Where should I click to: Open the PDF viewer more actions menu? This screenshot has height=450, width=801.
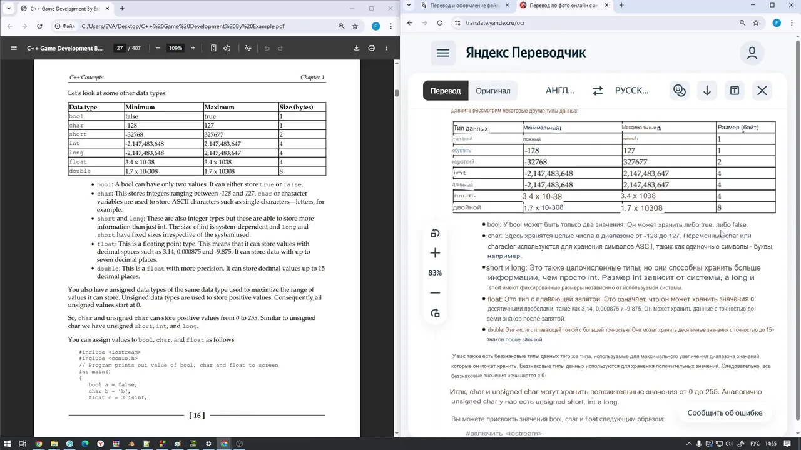(x=387, y=48)
